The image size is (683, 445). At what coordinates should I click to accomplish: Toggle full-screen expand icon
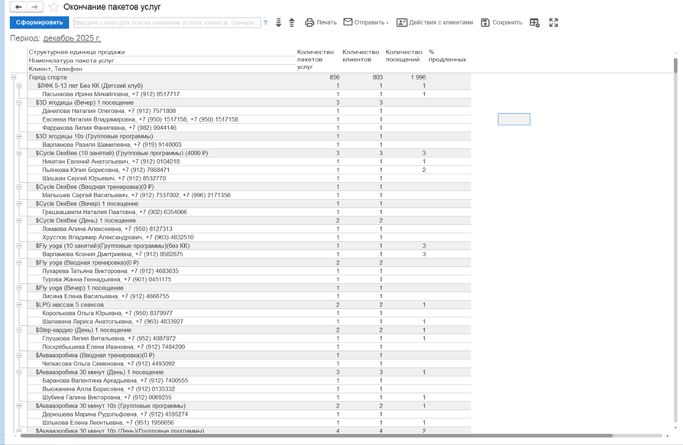click(554, 23)
